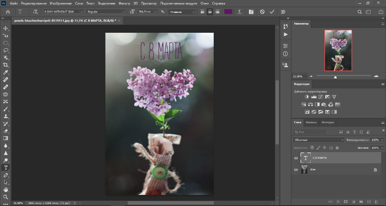386x206 pixels.
Task: Select the Crop tool
Action: click(6, 64)
